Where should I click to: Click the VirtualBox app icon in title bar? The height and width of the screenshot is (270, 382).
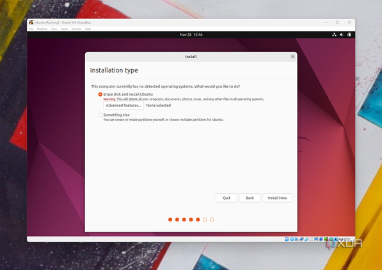pos(31,22)
